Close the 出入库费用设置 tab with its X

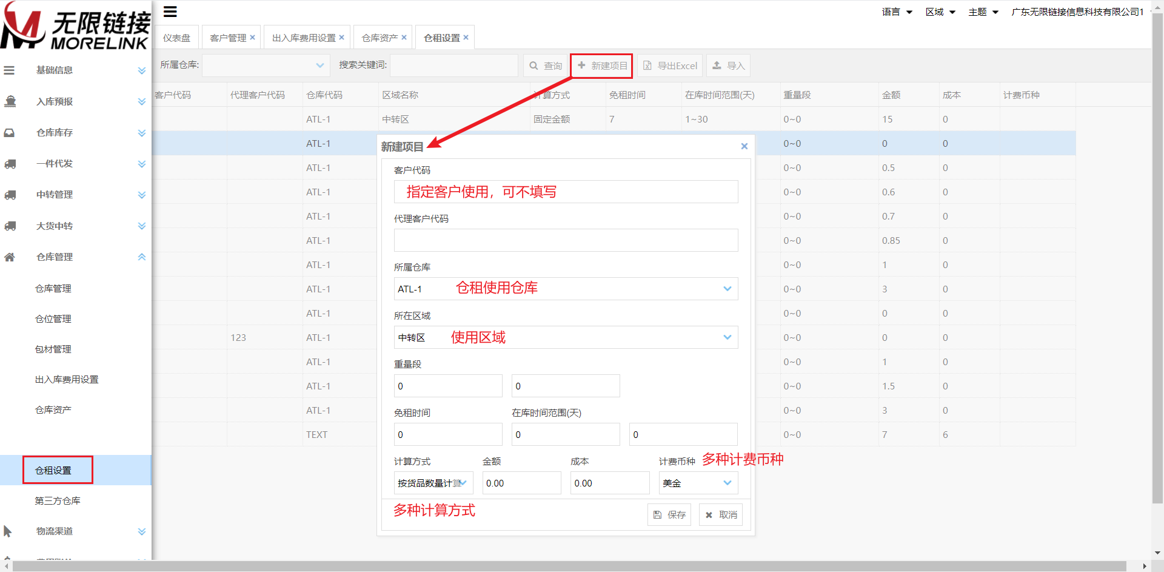pos(342,37)
